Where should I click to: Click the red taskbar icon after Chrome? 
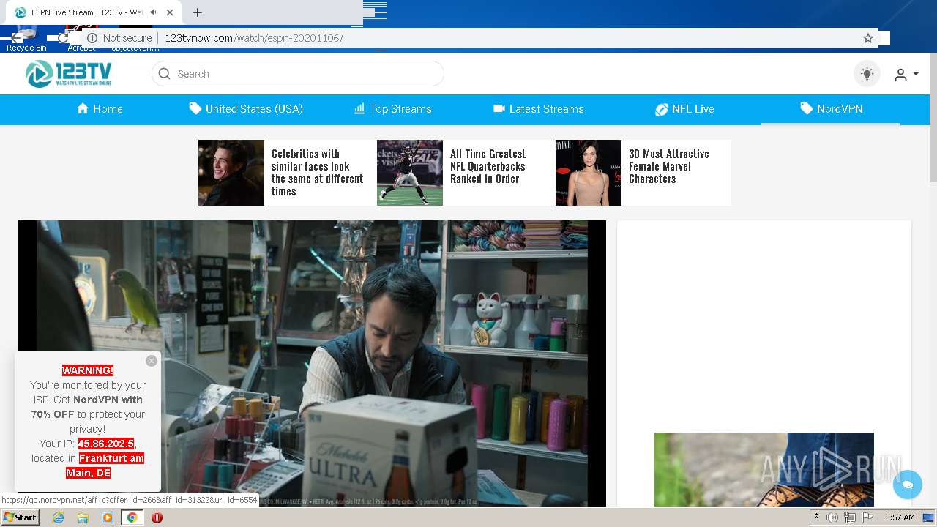tap(157, 517)
